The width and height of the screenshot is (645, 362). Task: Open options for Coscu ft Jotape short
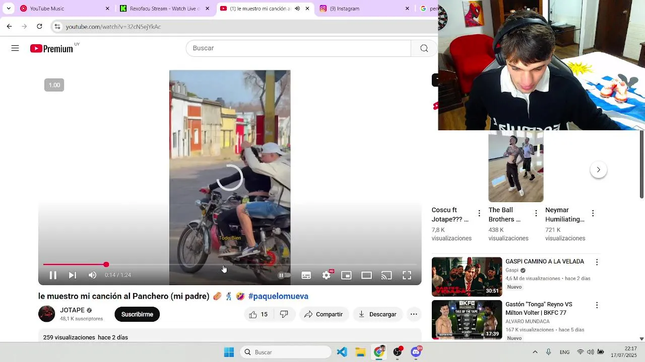479,213
